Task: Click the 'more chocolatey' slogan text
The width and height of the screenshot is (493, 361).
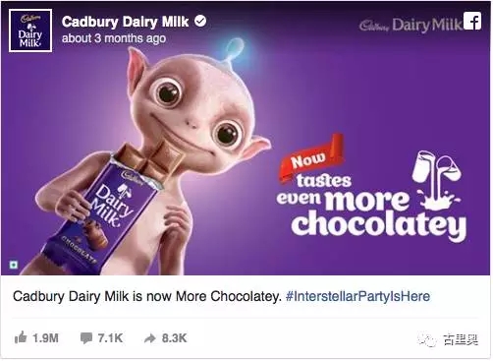Action: click(x=378, y=214)
